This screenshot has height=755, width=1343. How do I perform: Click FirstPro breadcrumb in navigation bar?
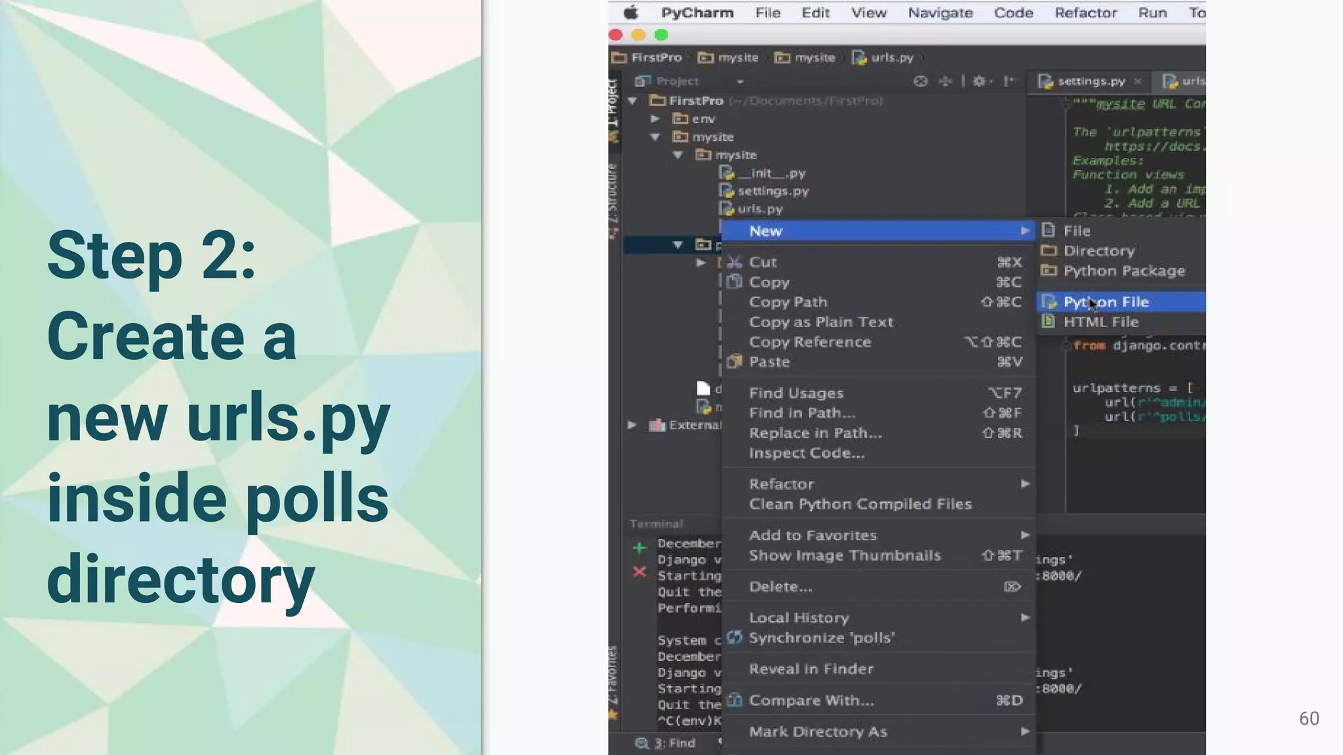647,58
